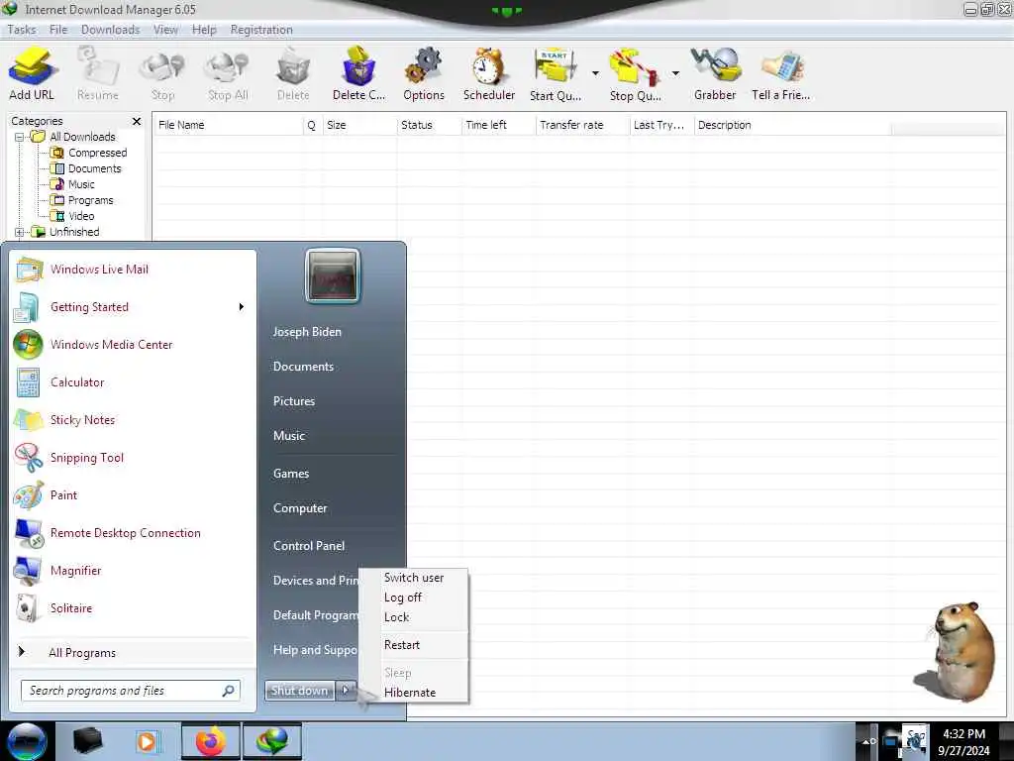Click Delete Completed toolbar icon

point(358,73)
